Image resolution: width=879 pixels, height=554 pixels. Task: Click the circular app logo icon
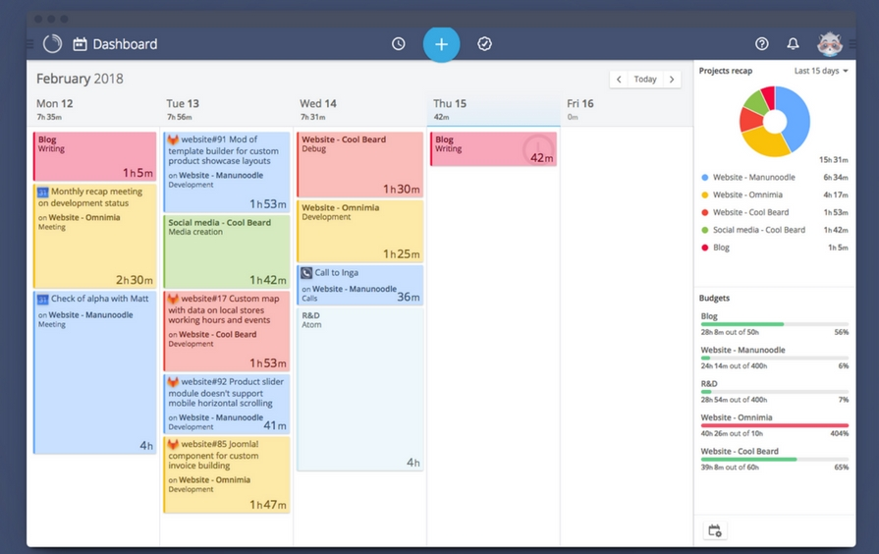tap(52, 44)
